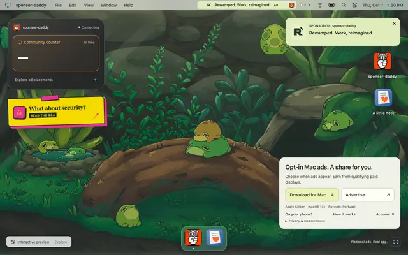Viewport: 408px width, 255px height.
Task: Click the Advertise button
Action: 368,195
